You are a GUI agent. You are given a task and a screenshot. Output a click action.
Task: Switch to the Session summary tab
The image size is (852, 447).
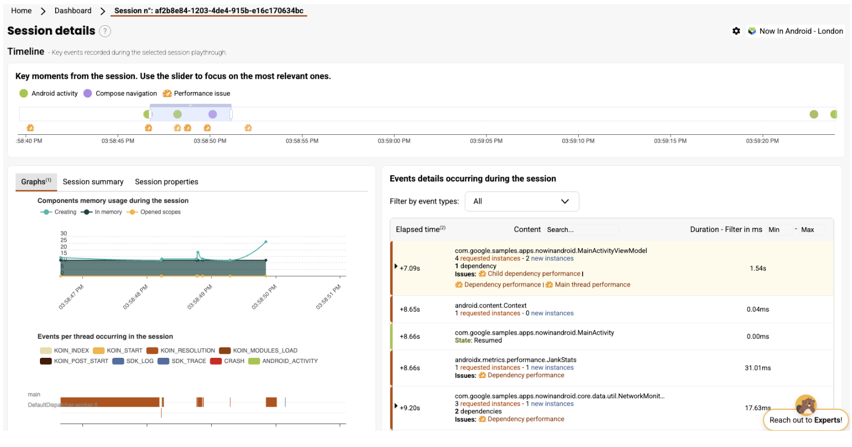(x=93, y=182)
